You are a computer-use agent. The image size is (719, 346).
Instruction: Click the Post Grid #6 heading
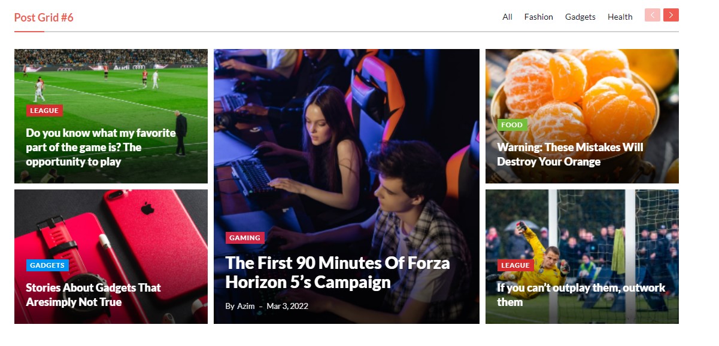tap(44, 17)
